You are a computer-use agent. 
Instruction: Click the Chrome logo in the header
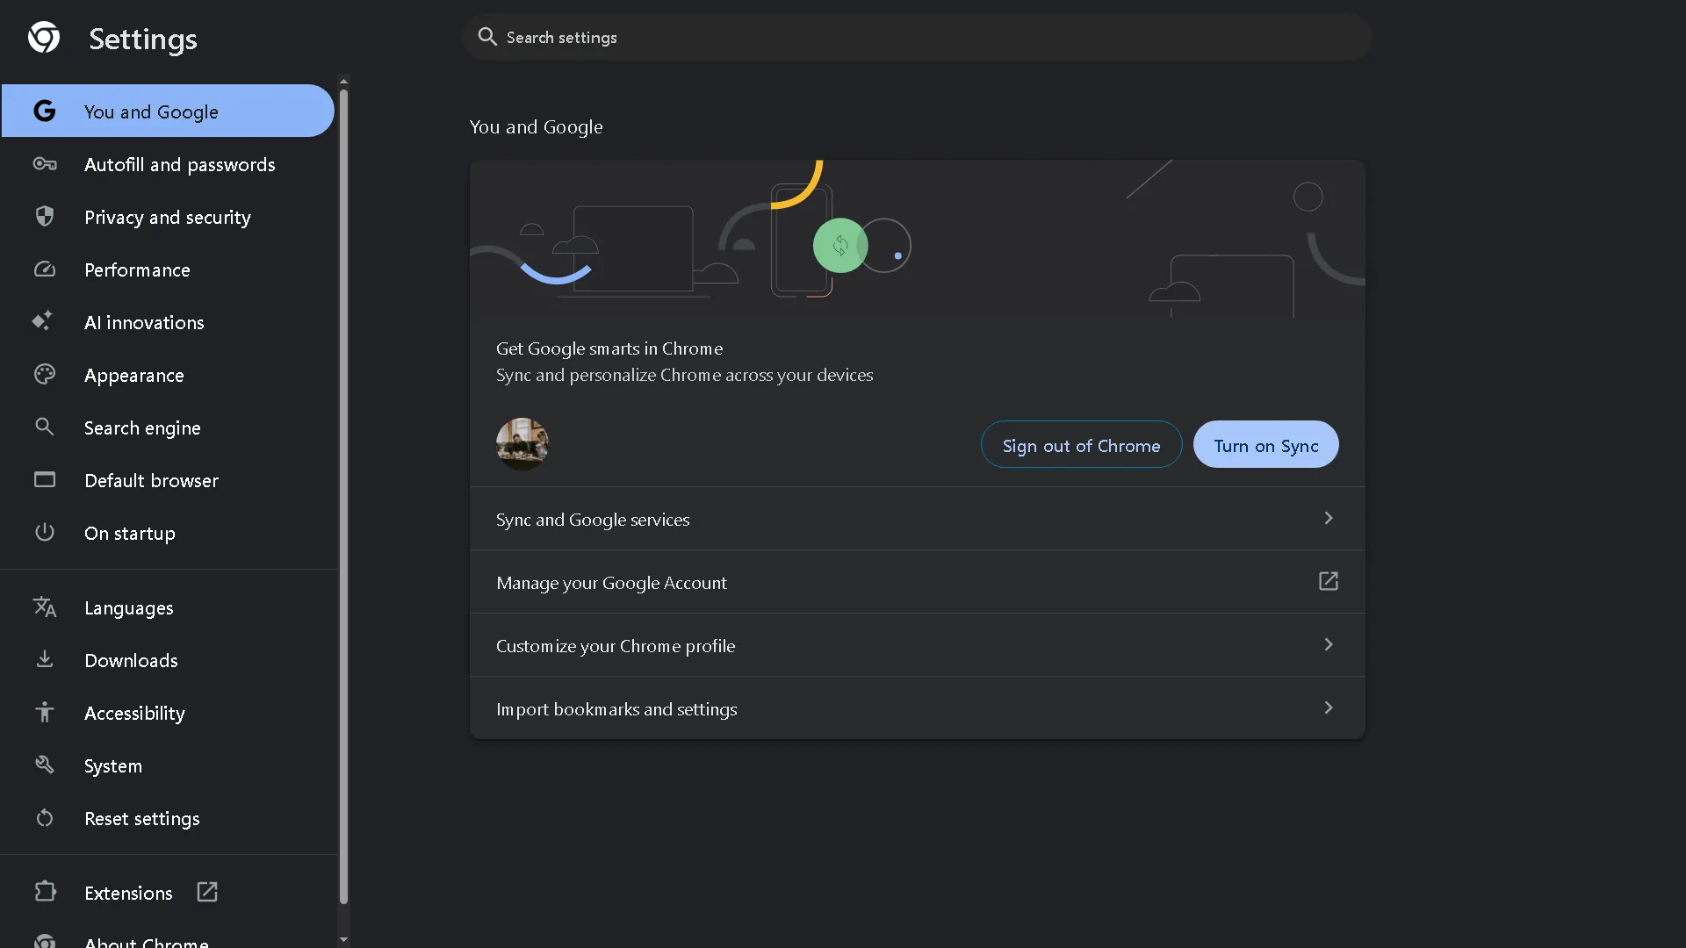point(43,37)
